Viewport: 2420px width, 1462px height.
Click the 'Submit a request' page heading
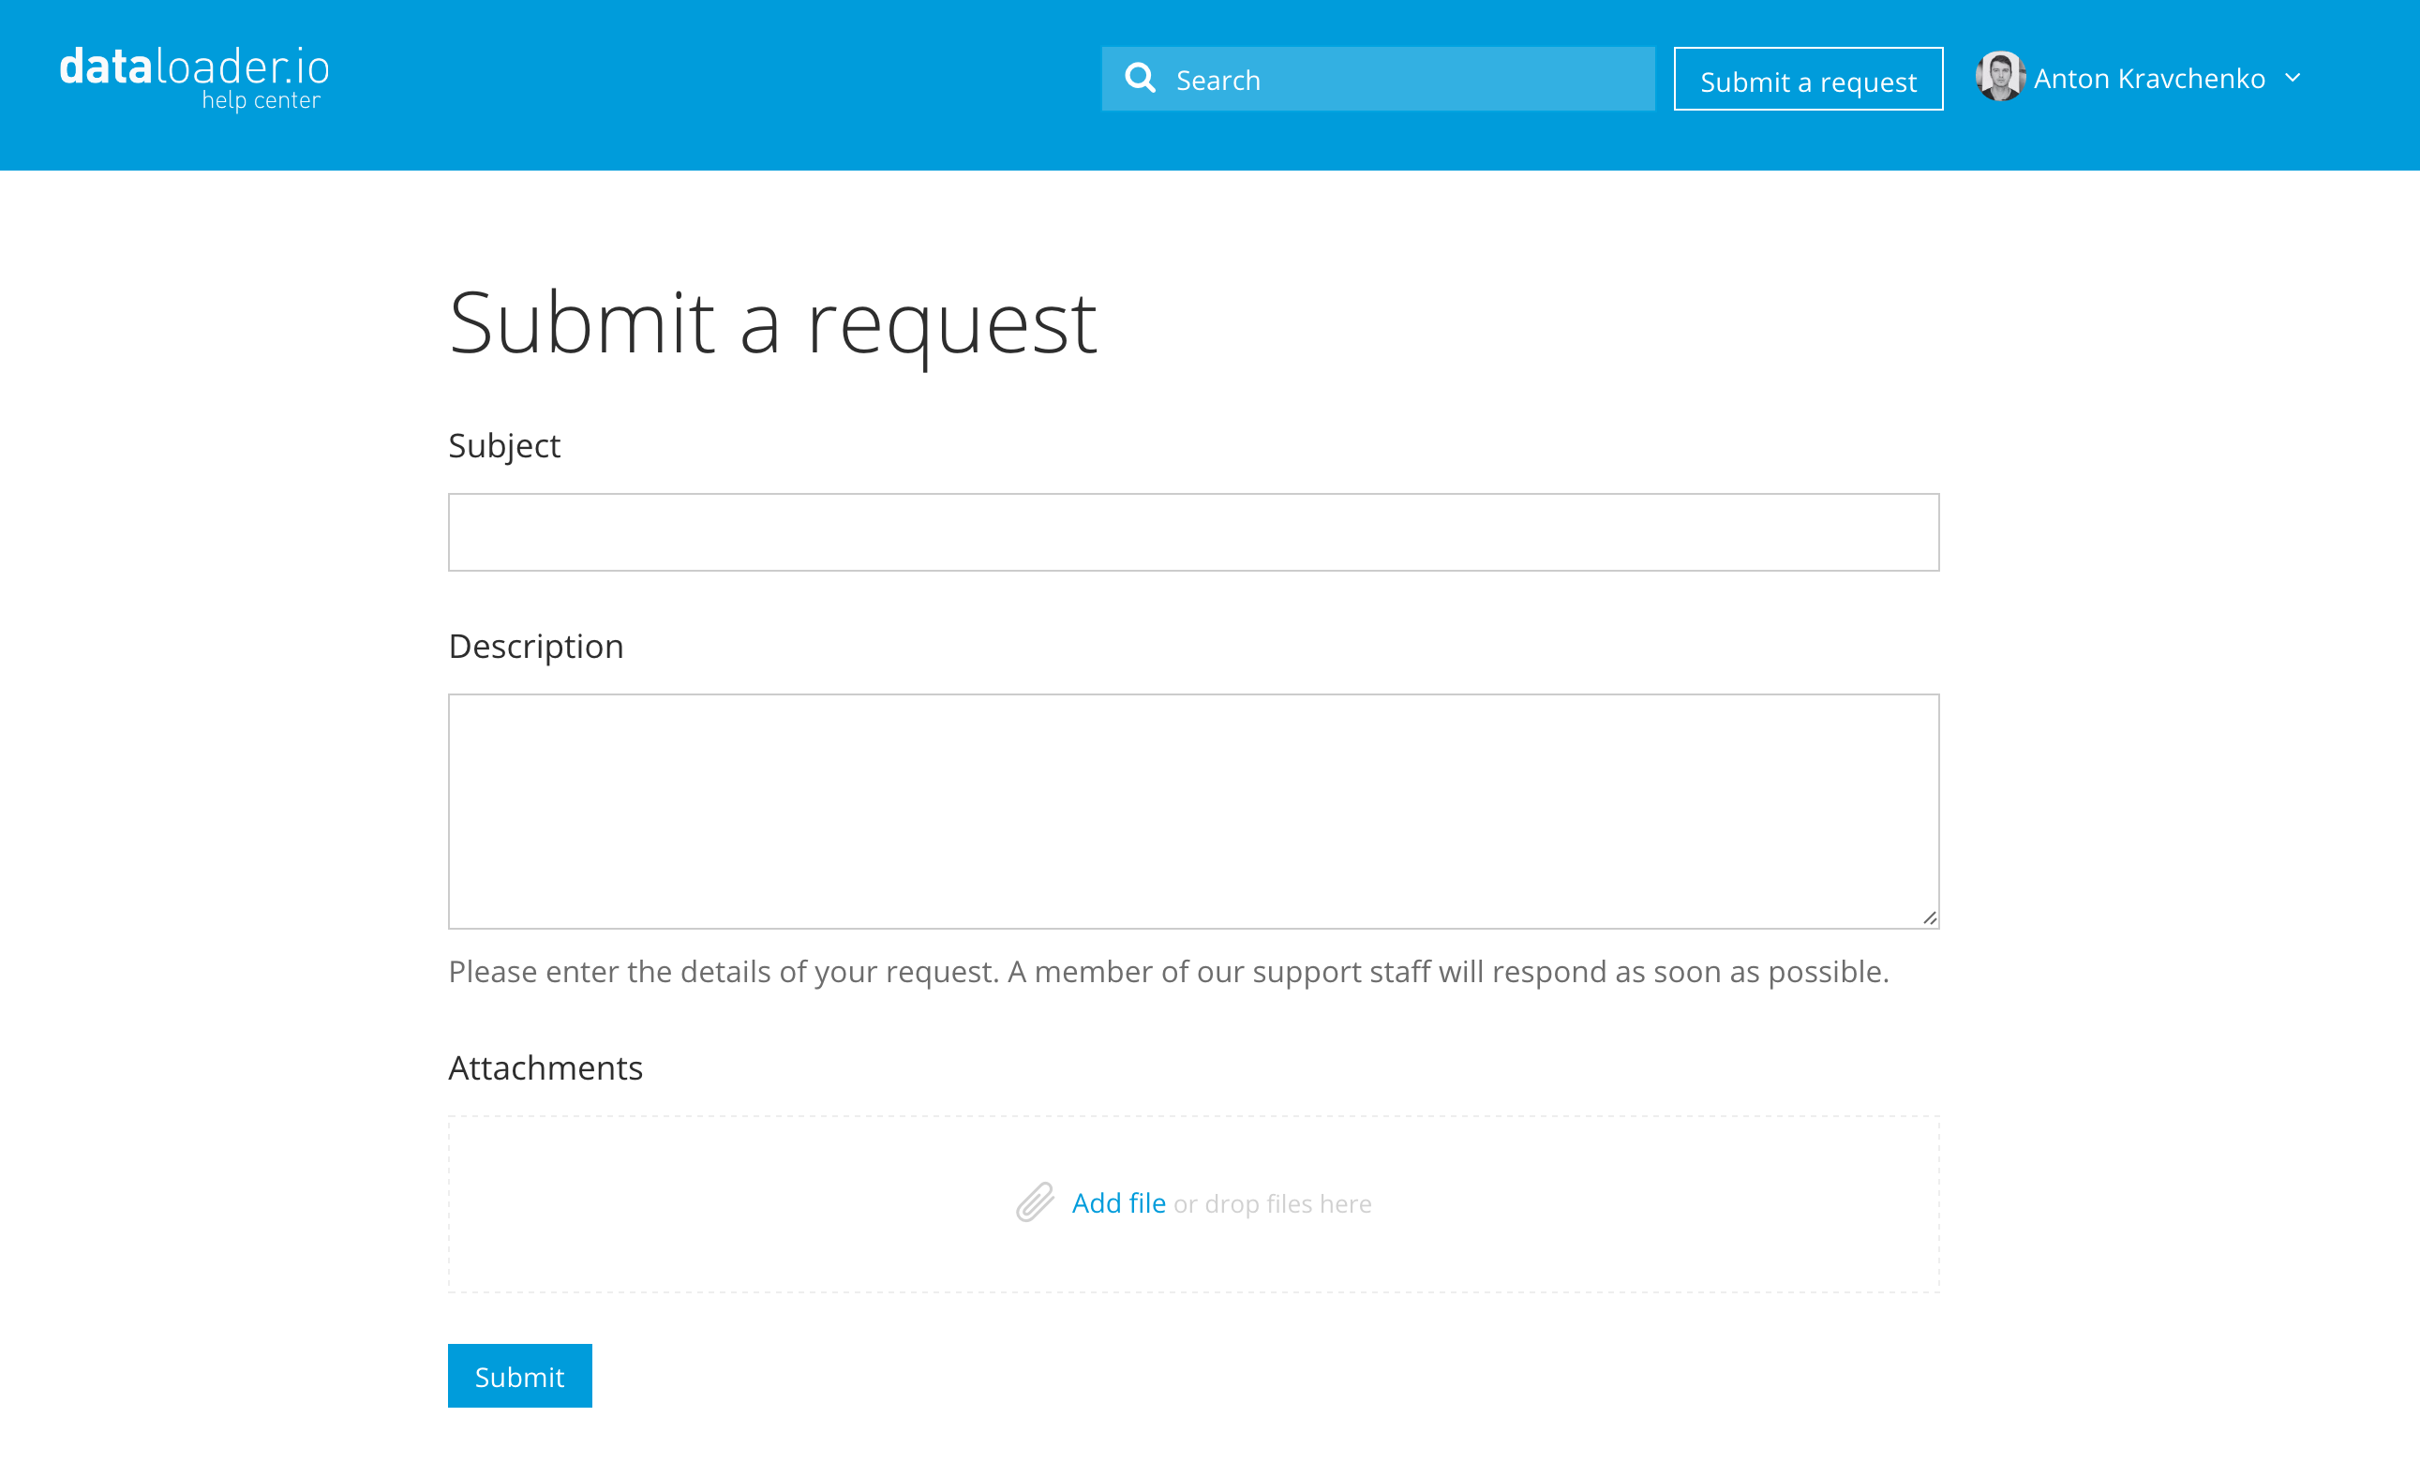(x=772, y=324)
